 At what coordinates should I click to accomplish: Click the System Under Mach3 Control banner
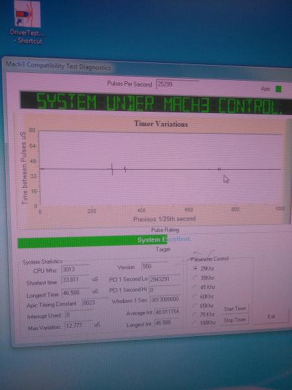click(156, 103)
